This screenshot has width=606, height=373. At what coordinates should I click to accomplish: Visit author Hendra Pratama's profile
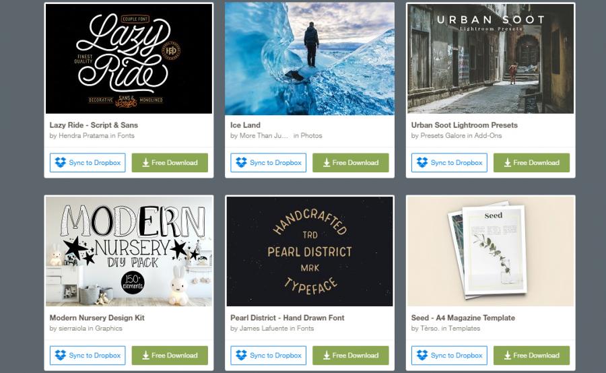[83, 136]
